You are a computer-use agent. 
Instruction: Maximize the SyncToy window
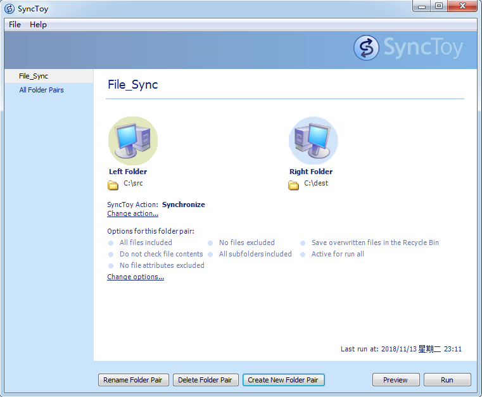point(439,6)
